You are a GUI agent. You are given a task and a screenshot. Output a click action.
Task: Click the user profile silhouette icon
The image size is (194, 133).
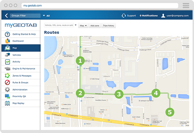163,16
